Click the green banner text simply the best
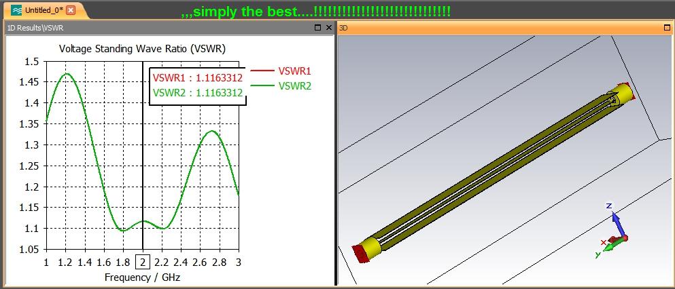This screenshot has width=675, height=289. (316, 12)
